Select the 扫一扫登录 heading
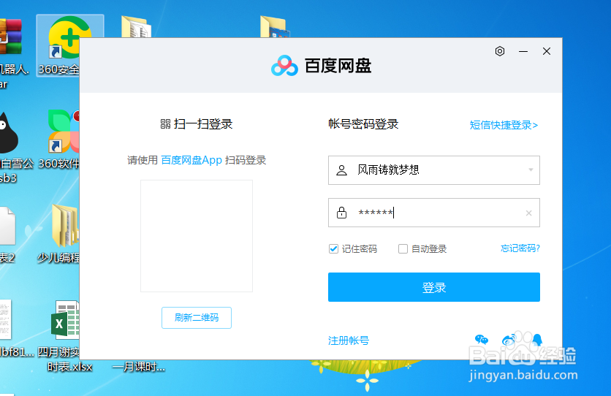This screenshot has height=396, width=611. click(x=202, y=123)
